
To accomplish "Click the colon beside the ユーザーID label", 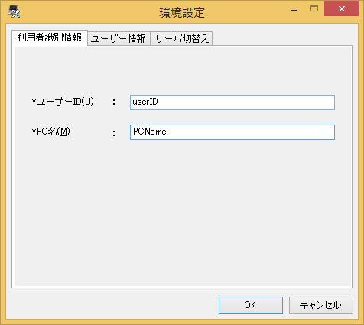I will click(x=114, y=102).
